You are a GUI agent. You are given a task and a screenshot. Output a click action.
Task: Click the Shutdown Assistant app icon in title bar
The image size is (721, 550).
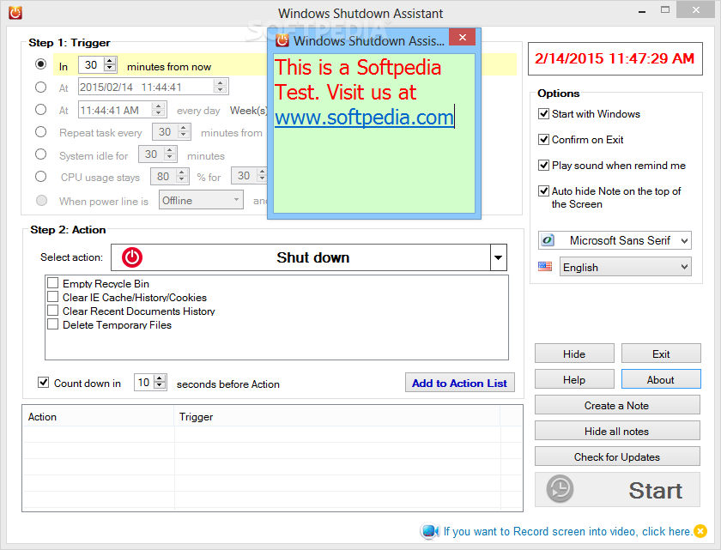(x=15, y=12)
